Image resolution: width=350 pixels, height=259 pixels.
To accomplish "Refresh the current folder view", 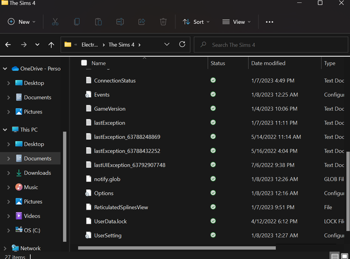I will click(182, 44).
